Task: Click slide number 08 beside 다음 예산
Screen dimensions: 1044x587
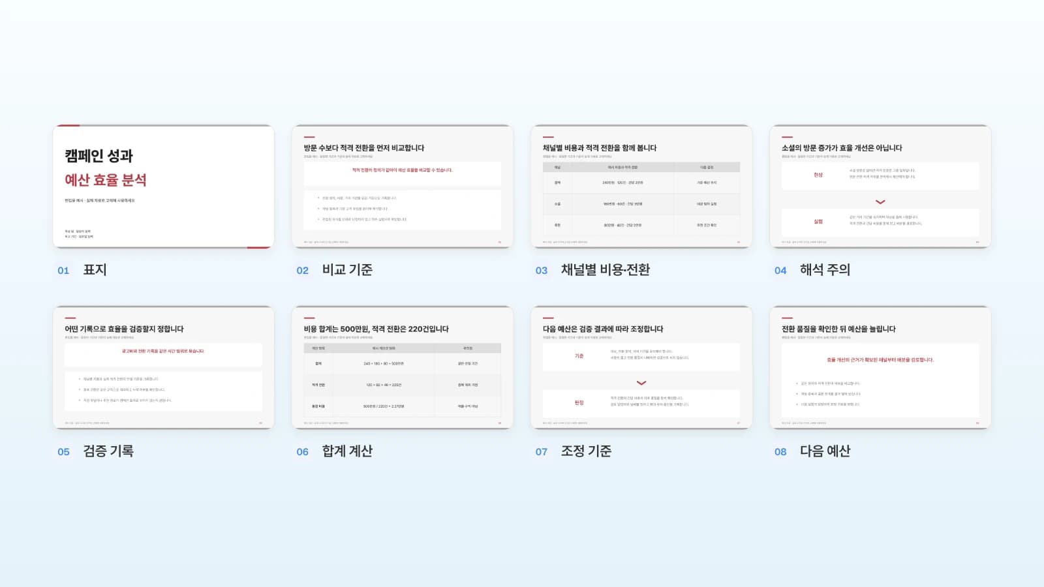Action: 780,452
